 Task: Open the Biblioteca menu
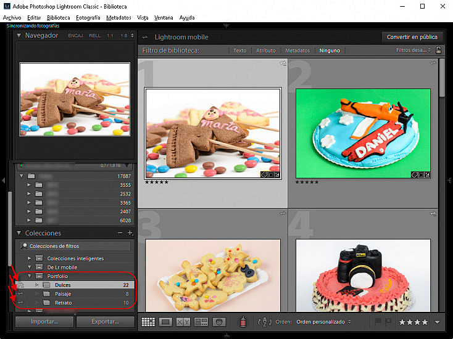click(x=59, y=18)
